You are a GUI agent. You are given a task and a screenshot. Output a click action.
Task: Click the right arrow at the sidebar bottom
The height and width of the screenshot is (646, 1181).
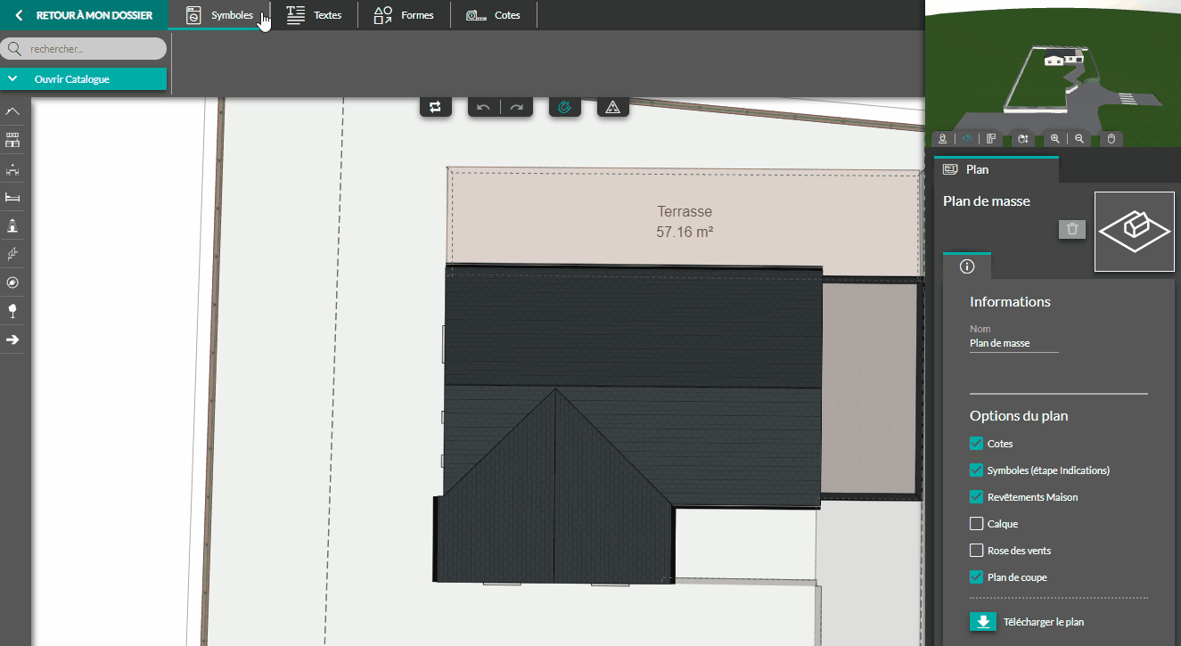pos(12,339)
